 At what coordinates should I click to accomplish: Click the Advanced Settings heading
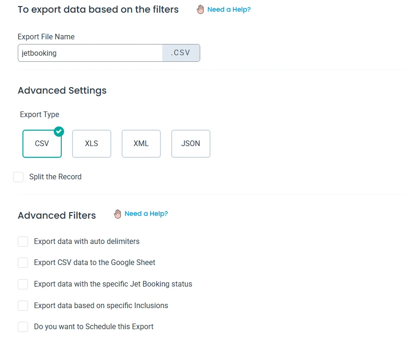tap(62, 90)
